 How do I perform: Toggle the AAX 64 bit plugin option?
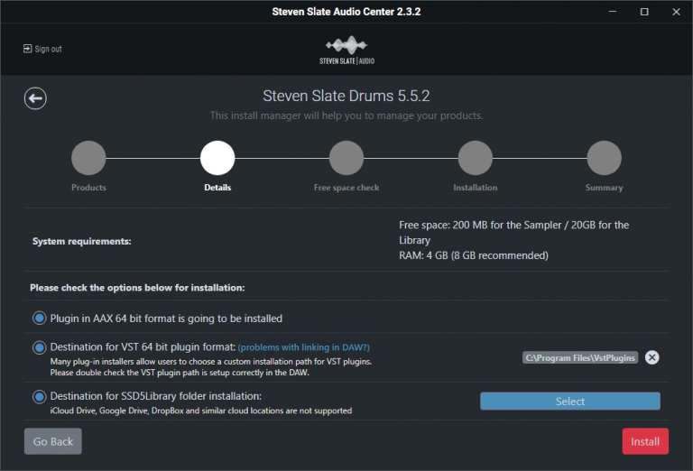click(39, 318)
